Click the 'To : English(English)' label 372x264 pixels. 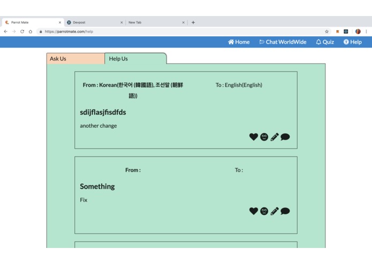(239, 85)
